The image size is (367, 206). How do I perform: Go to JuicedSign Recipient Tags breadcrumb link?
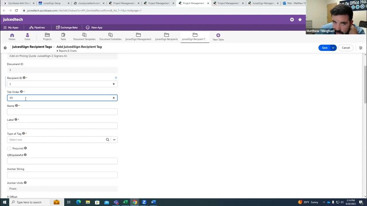(x=32, y=47)
